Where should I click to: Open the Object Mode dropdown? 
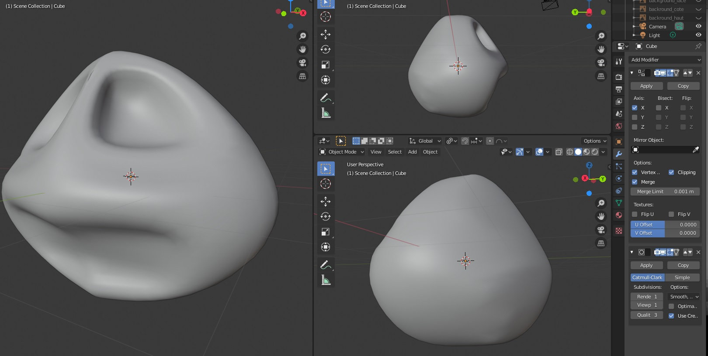342,152
